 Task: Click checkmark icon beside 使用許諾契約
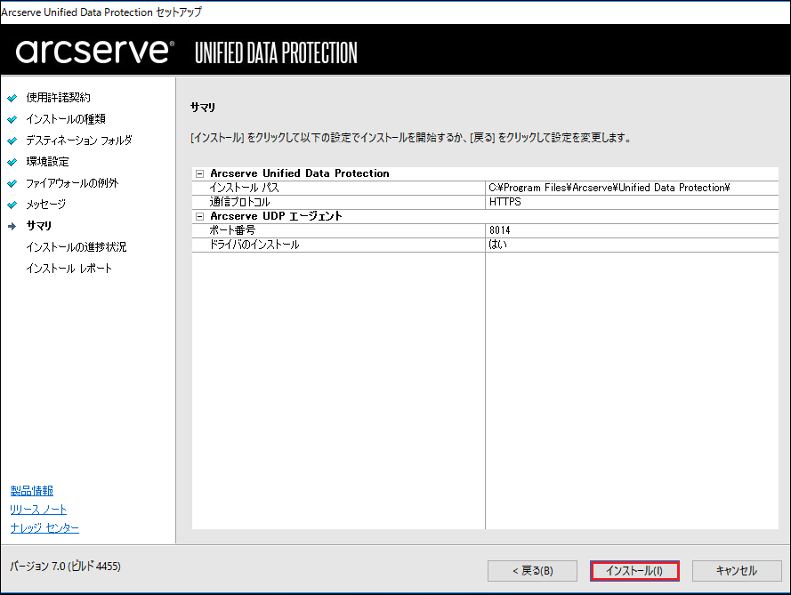[x=12, y=98]
